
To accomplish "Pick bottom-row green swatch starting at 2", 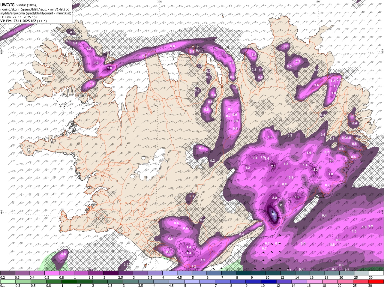I will 100,281.
